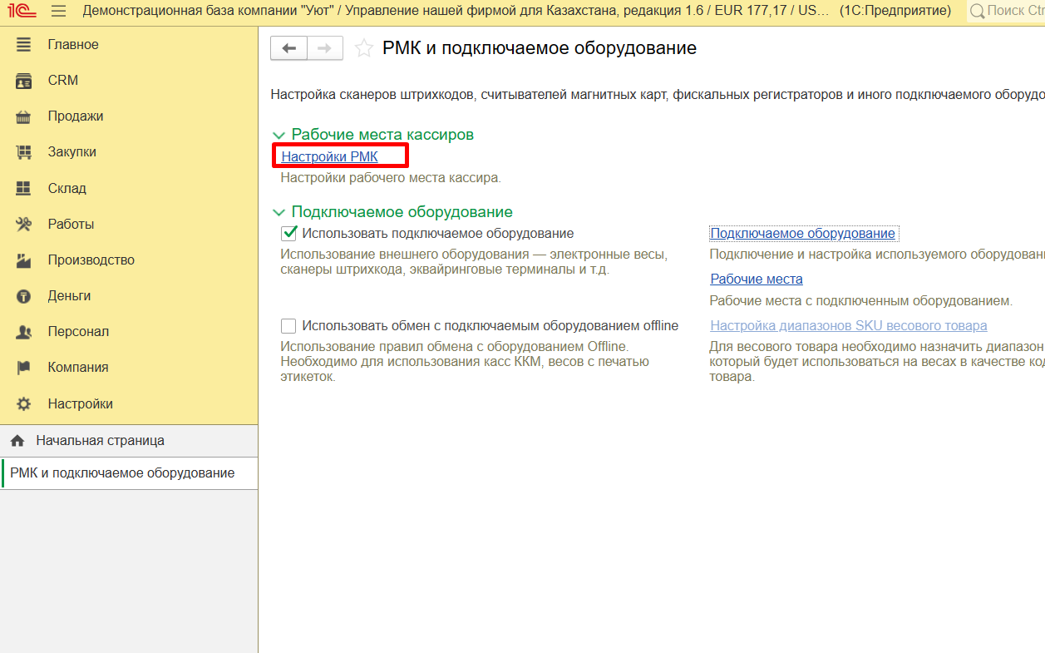Open CRM section in sidebar
Viewport: 1045px width, 653px height.
[62, 81]
